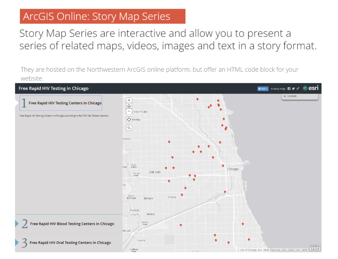The height and width of the screenshot is (259, 338).
Task: Share story map on Facebook
Action: [289, 88]
